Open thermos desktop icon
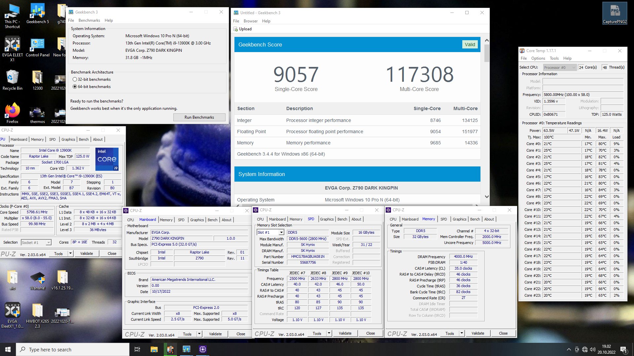Screen dimensions: 634x356 pyautogui.click(x=37, y=115)
